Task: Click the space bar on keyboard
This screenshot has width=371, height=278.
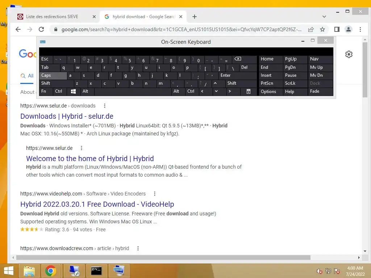Action: 133,91
